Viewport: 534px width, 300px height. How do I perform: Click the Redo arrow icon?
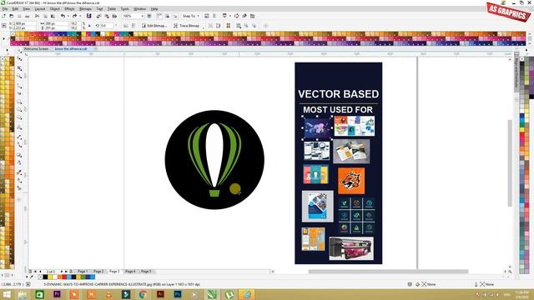(x=74, y=16)
